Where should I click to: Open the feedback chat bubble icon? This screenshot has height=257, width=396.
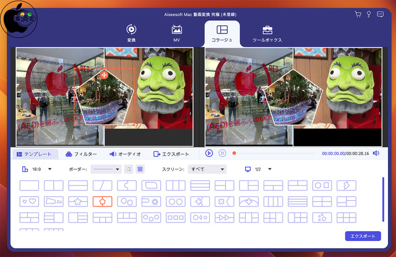point(380,14)
